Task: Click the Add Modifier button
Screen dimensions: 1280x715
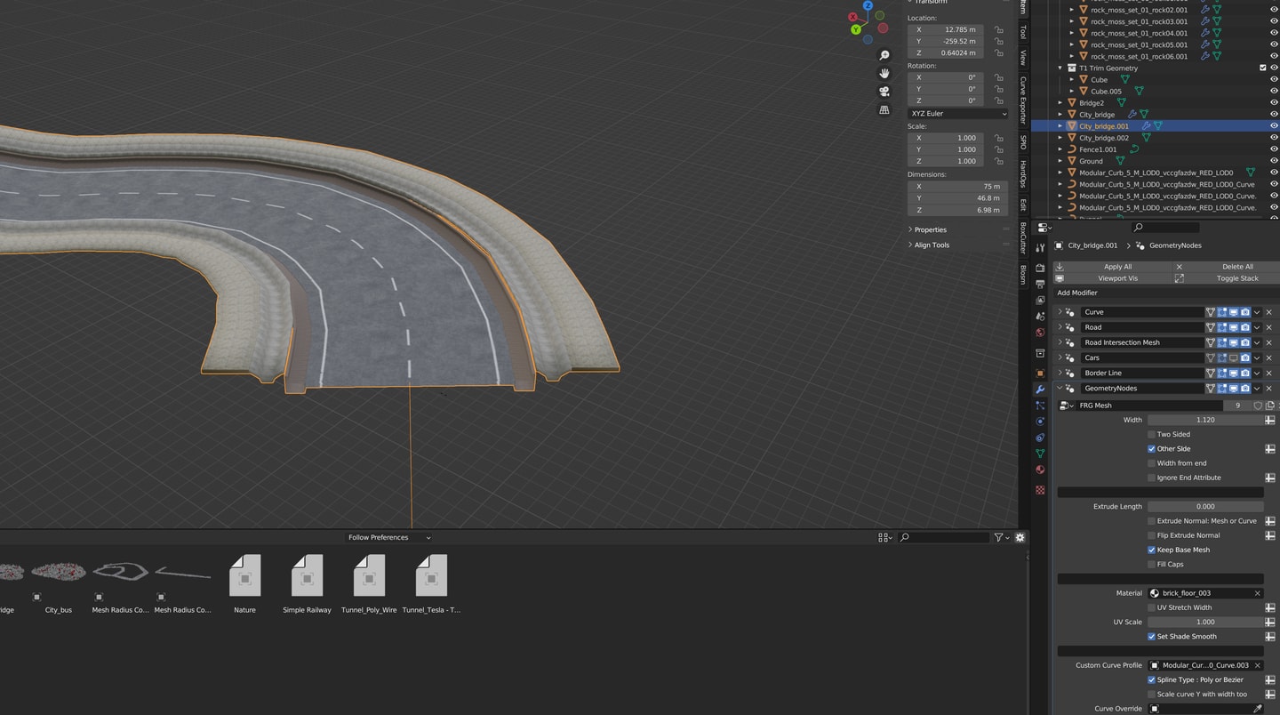Action: coord(1165,293)
